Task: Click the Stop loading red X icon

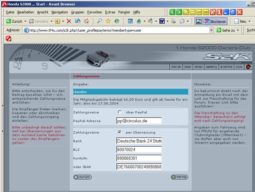Action: point(69,21)
